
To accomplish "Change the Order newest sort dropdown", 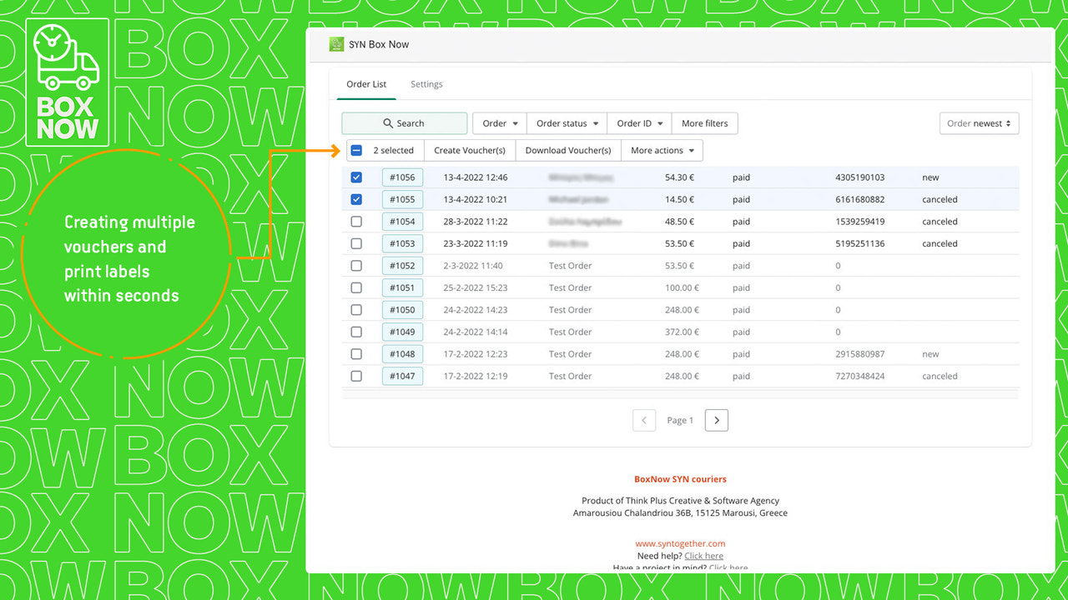I will point(980,123).
